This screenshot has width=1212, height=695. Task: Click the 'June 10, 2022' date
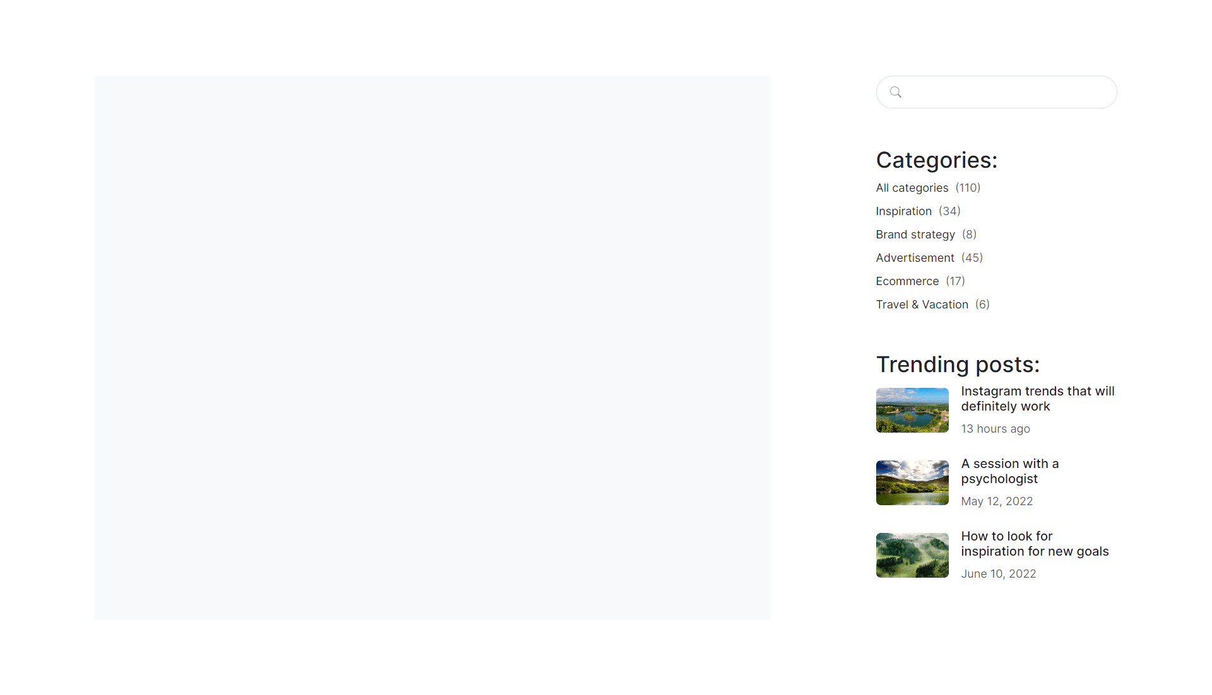click(999, 574)
